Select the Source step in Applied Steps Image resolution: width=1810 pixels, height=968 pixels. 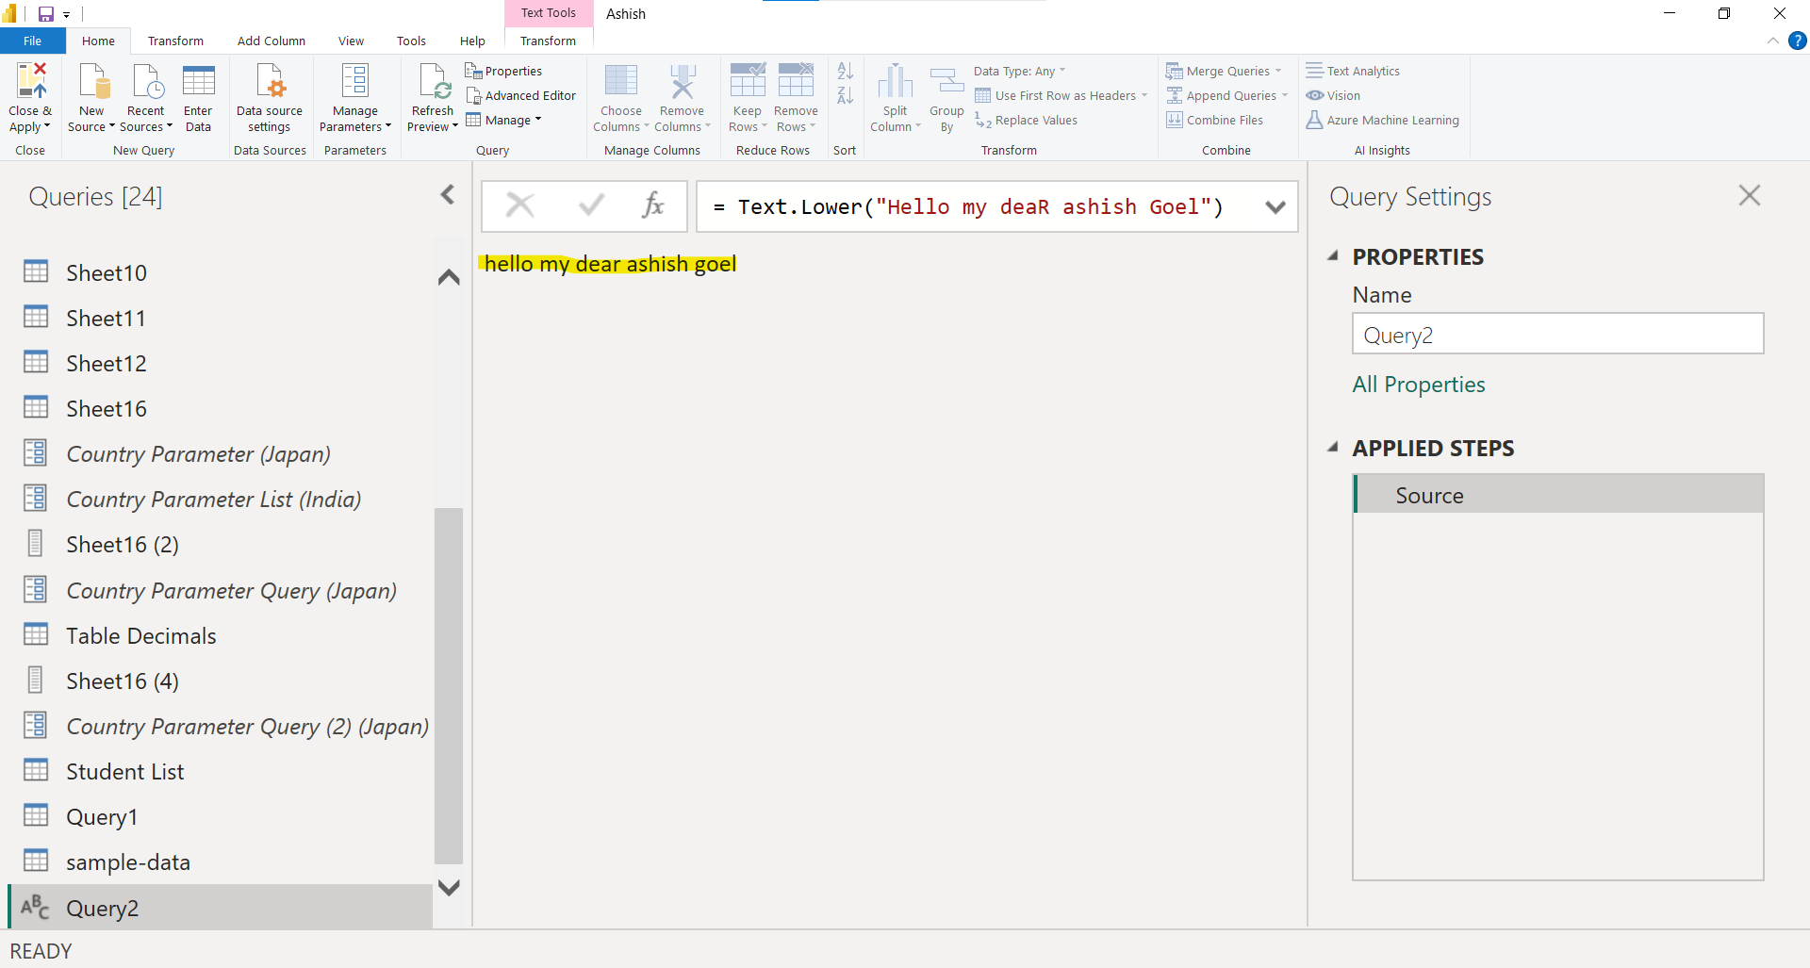(x=1429, y=494)
